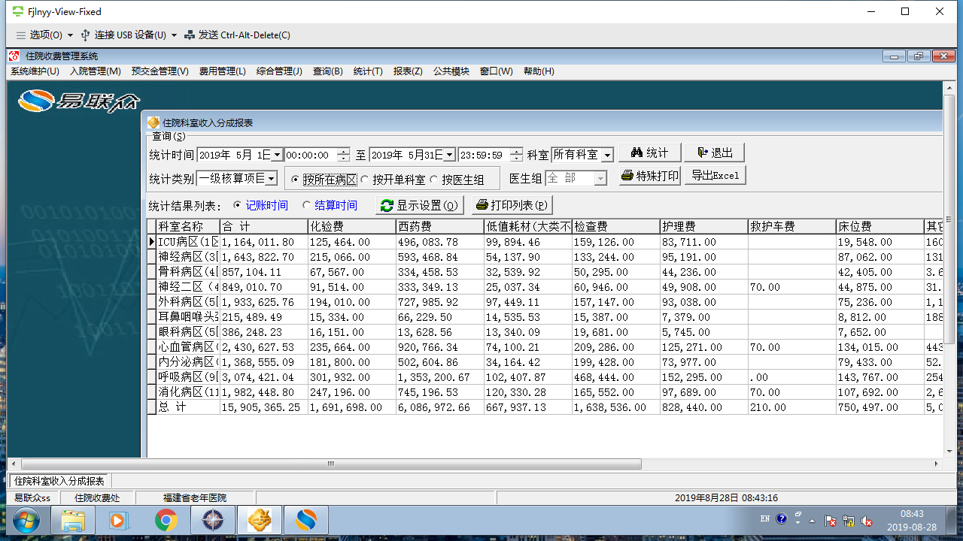Open the 报表(Z) menu
Viewport: 963px width, 541px height.
[x=408, y=71]
